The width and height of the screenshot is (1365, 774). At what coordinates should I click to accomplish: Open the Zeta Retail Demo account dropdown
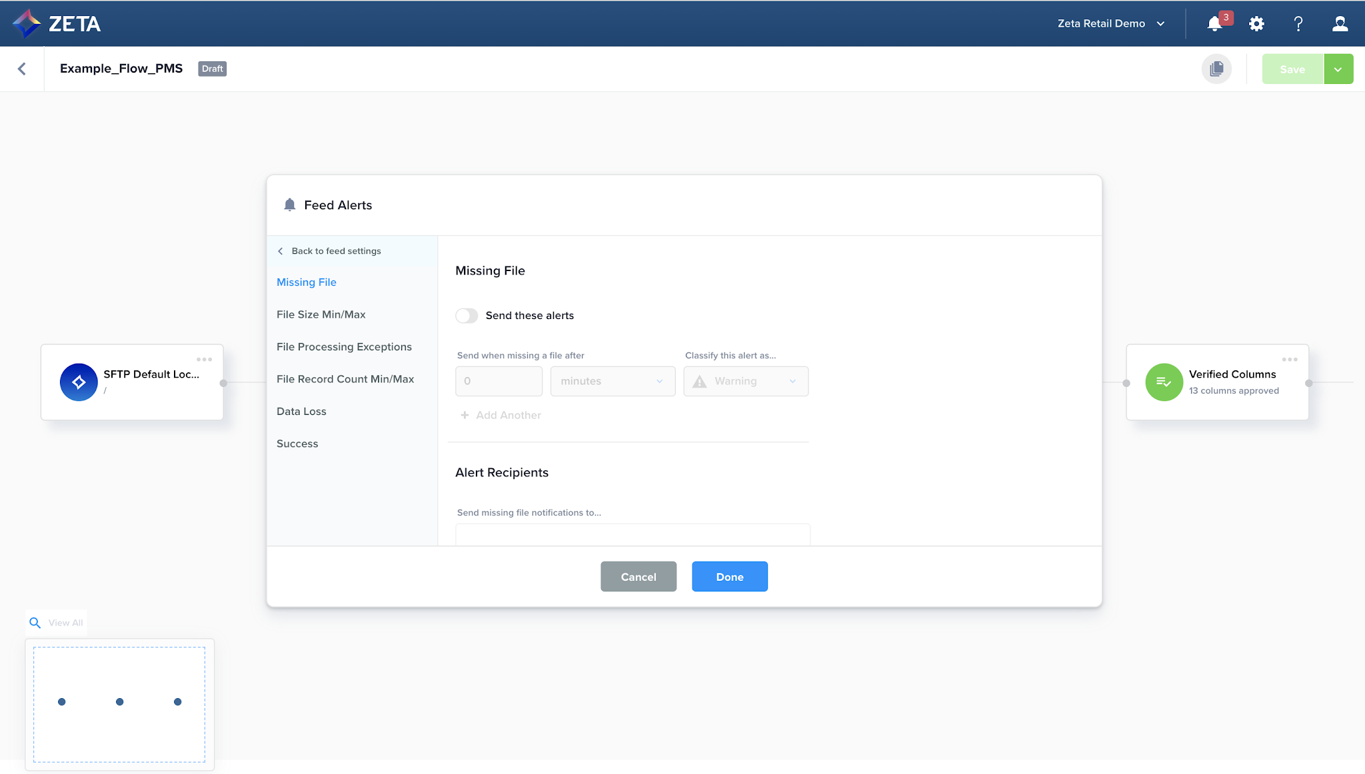click(x=1111, y=23)
